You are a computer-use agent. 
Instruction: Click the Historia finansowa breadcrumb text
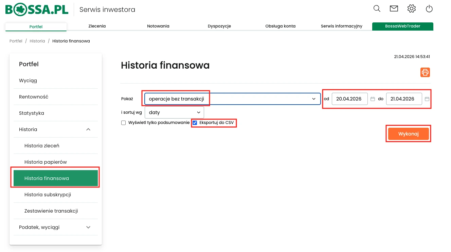click(71, 41)
